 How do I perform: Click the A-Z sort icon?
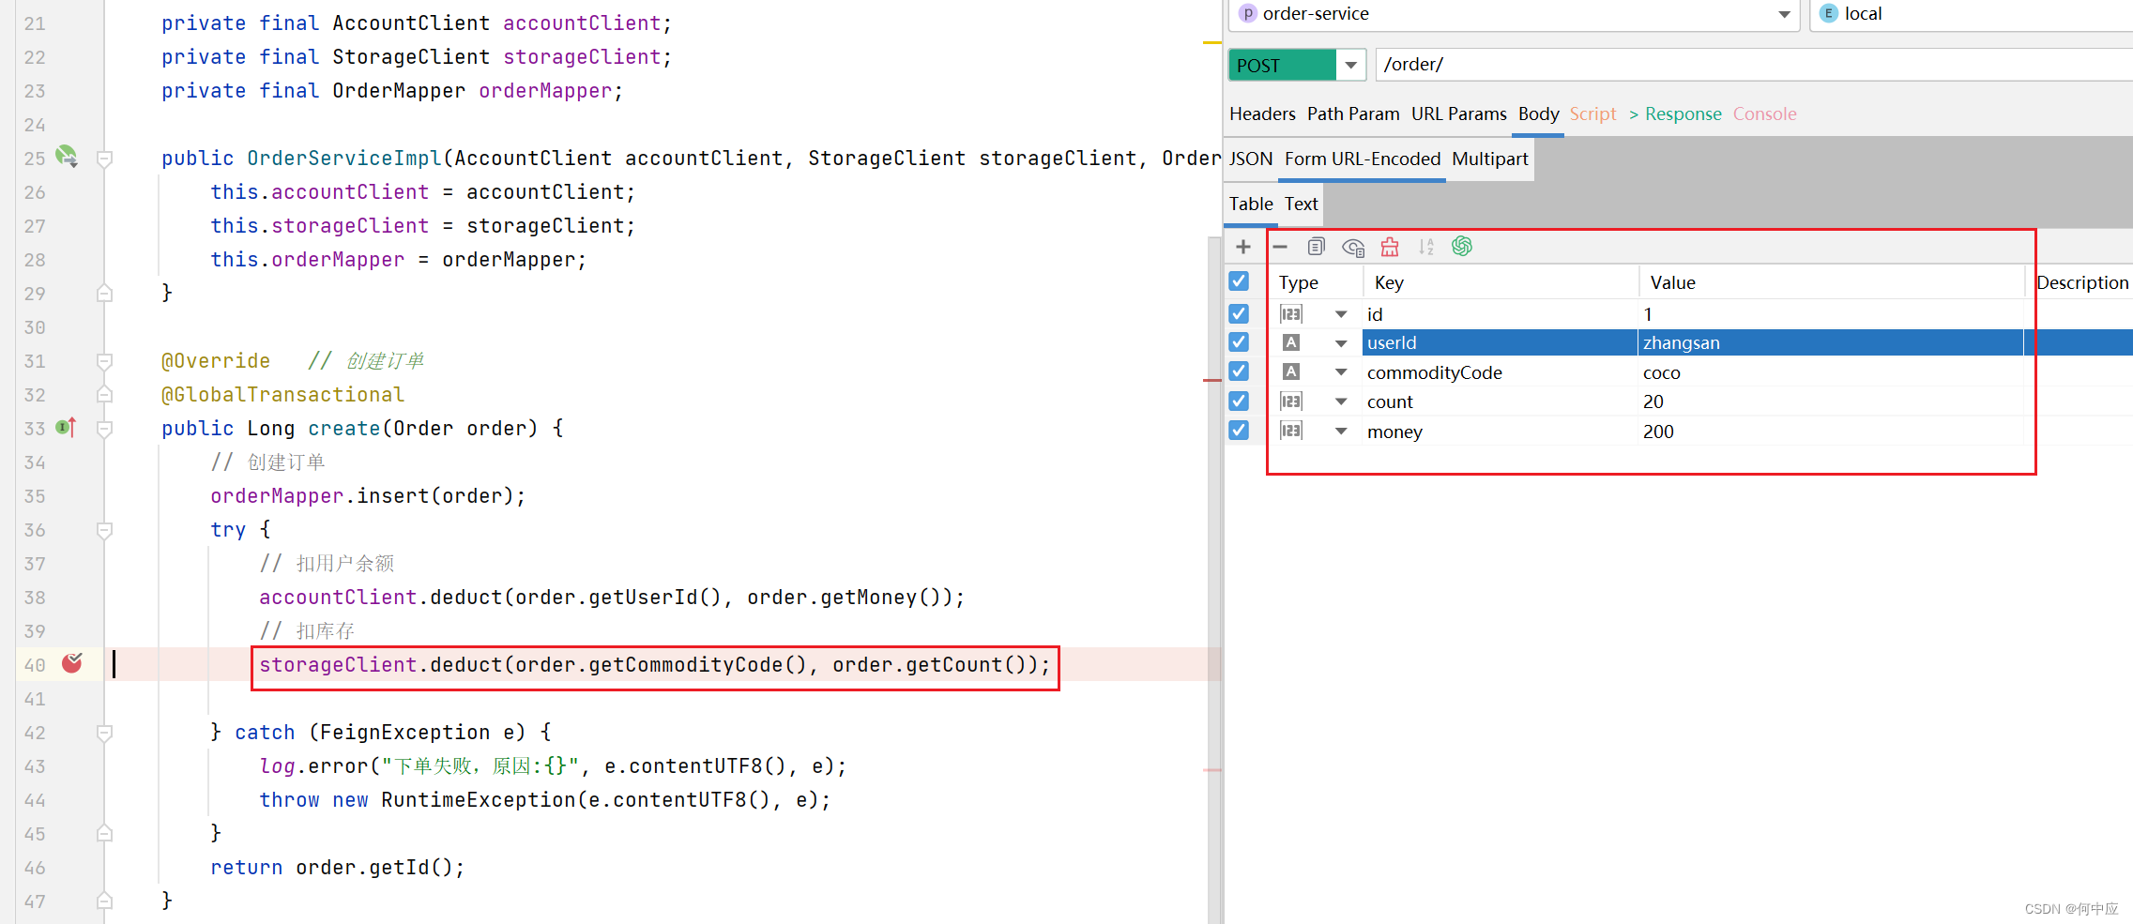pyautogui.click(x=1426, y=247)
